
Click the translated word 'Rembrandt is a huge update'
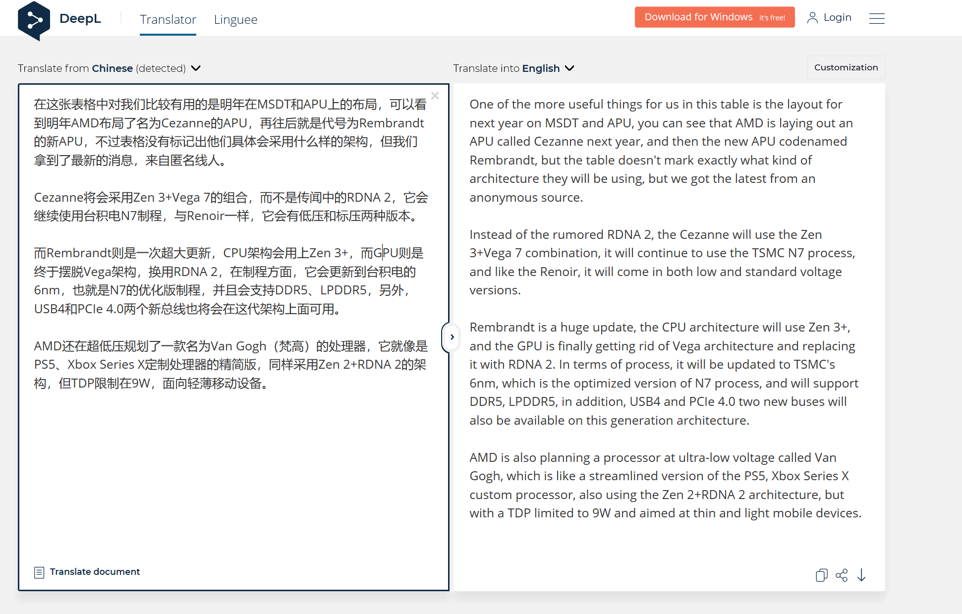[553, 328]
